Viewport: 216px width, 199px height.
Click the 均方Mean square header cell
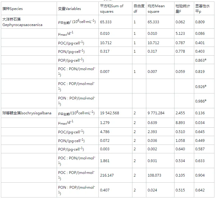156,9
